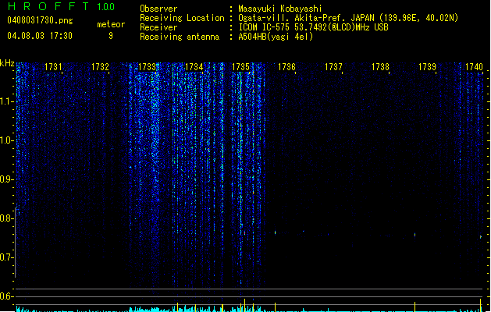Click the 0.9 frequency axis label
Screen dimensions: 491x312
click(x=6, y=179)
